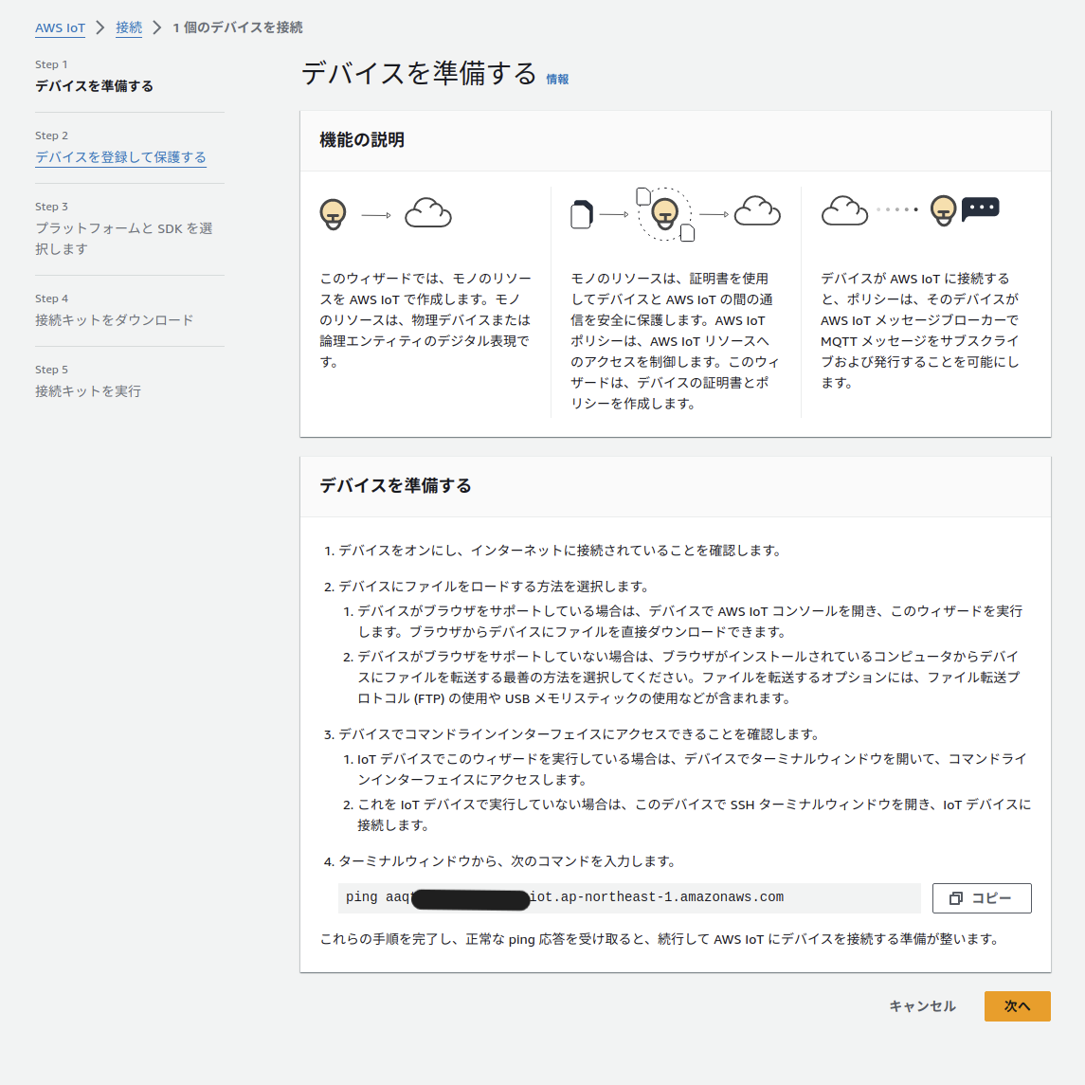Image resolution: width=1085 pixels, height=1085 pixels.
Task: Click Step 5 接続キットを実行 in the sidebar
Action: point(88,390)
